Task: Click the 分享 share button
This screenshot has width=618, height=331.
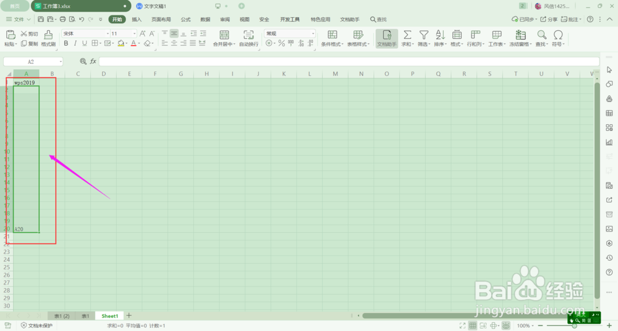Action: [549, 19]
